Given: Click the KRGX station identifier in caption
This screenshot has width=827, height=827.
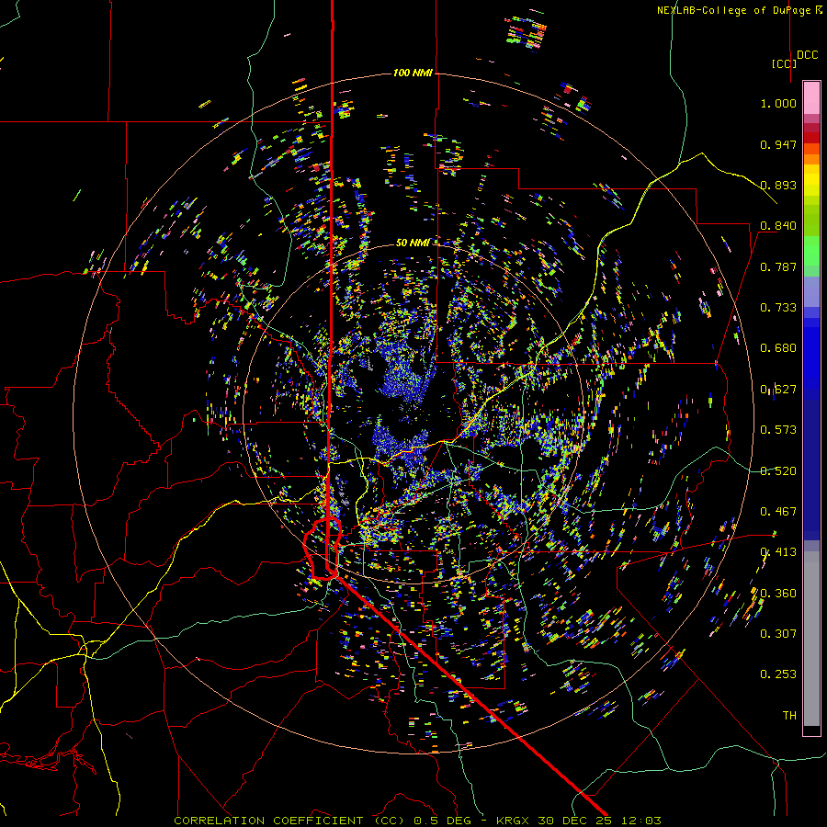Looking at the screenshot, I should 512,821.
